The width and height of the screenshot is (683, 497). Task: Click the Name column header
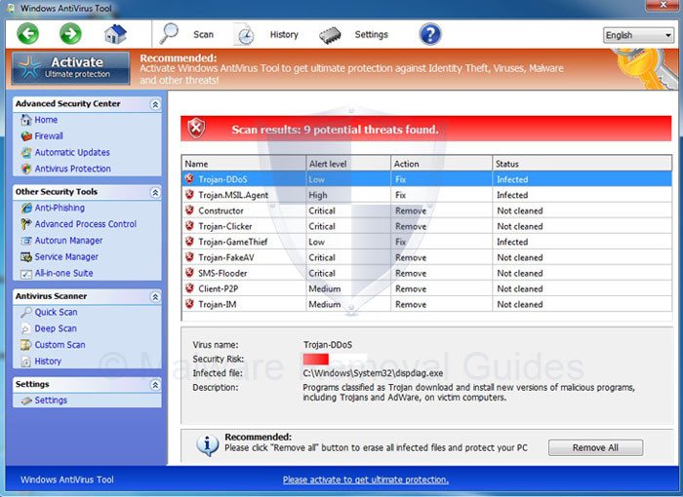pyautogui.click(x=244, y=164)
